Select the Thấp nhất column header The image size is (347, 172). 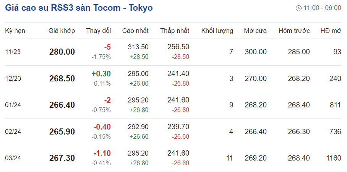coord(175,31)
